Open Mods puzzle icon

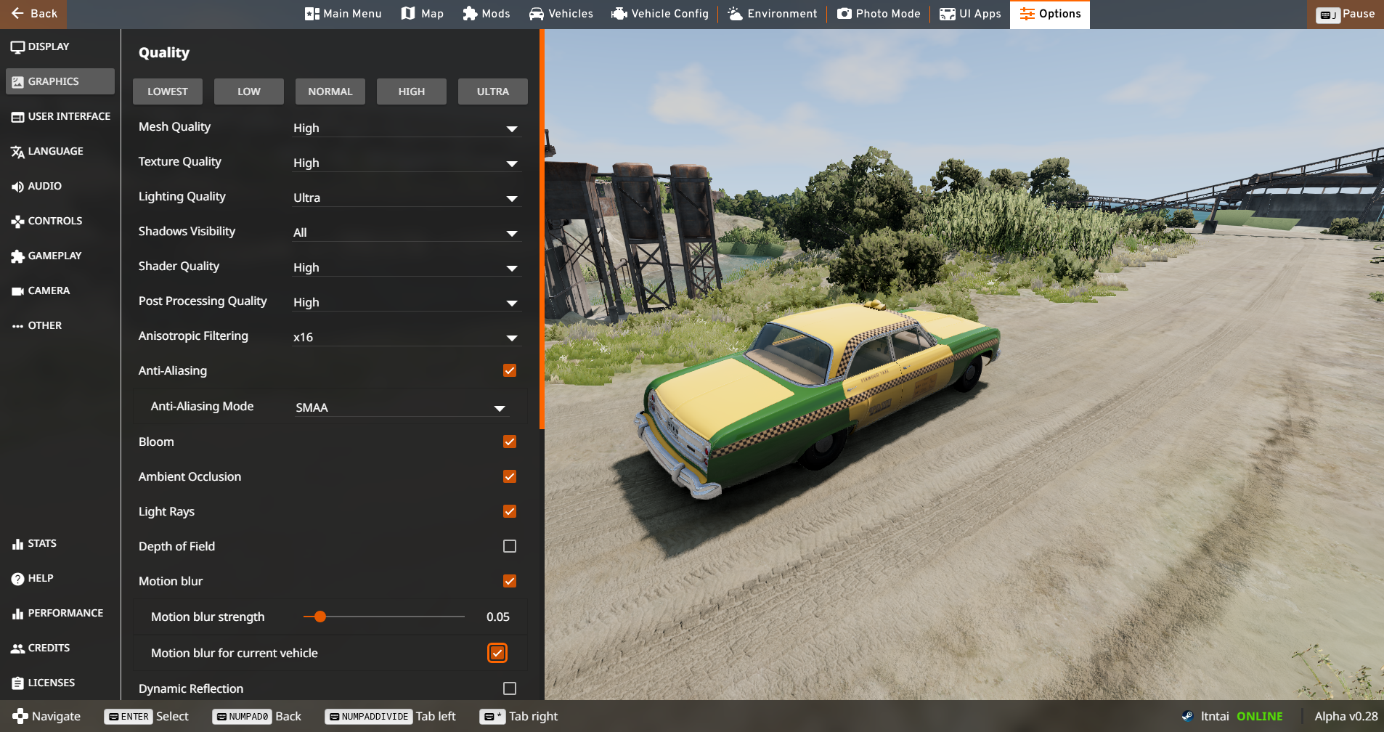click(x=470, y=14)
